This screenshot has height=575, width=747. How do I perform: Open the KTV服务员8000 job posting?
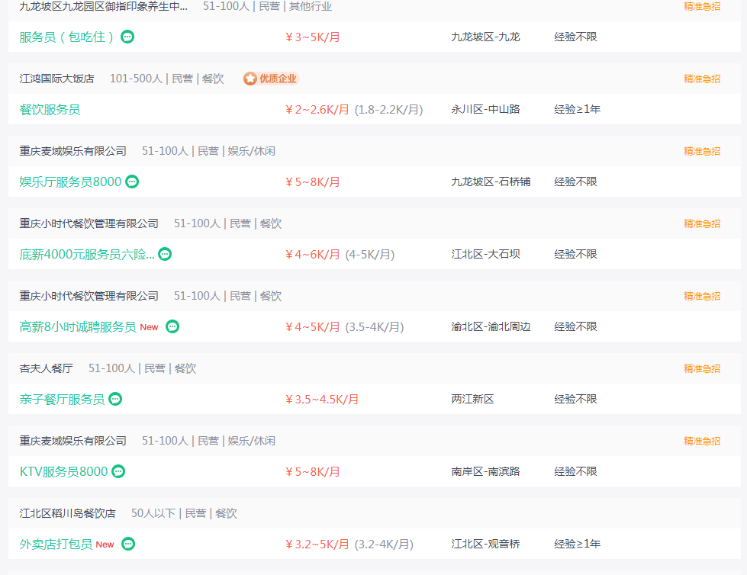tap(64, 472)
